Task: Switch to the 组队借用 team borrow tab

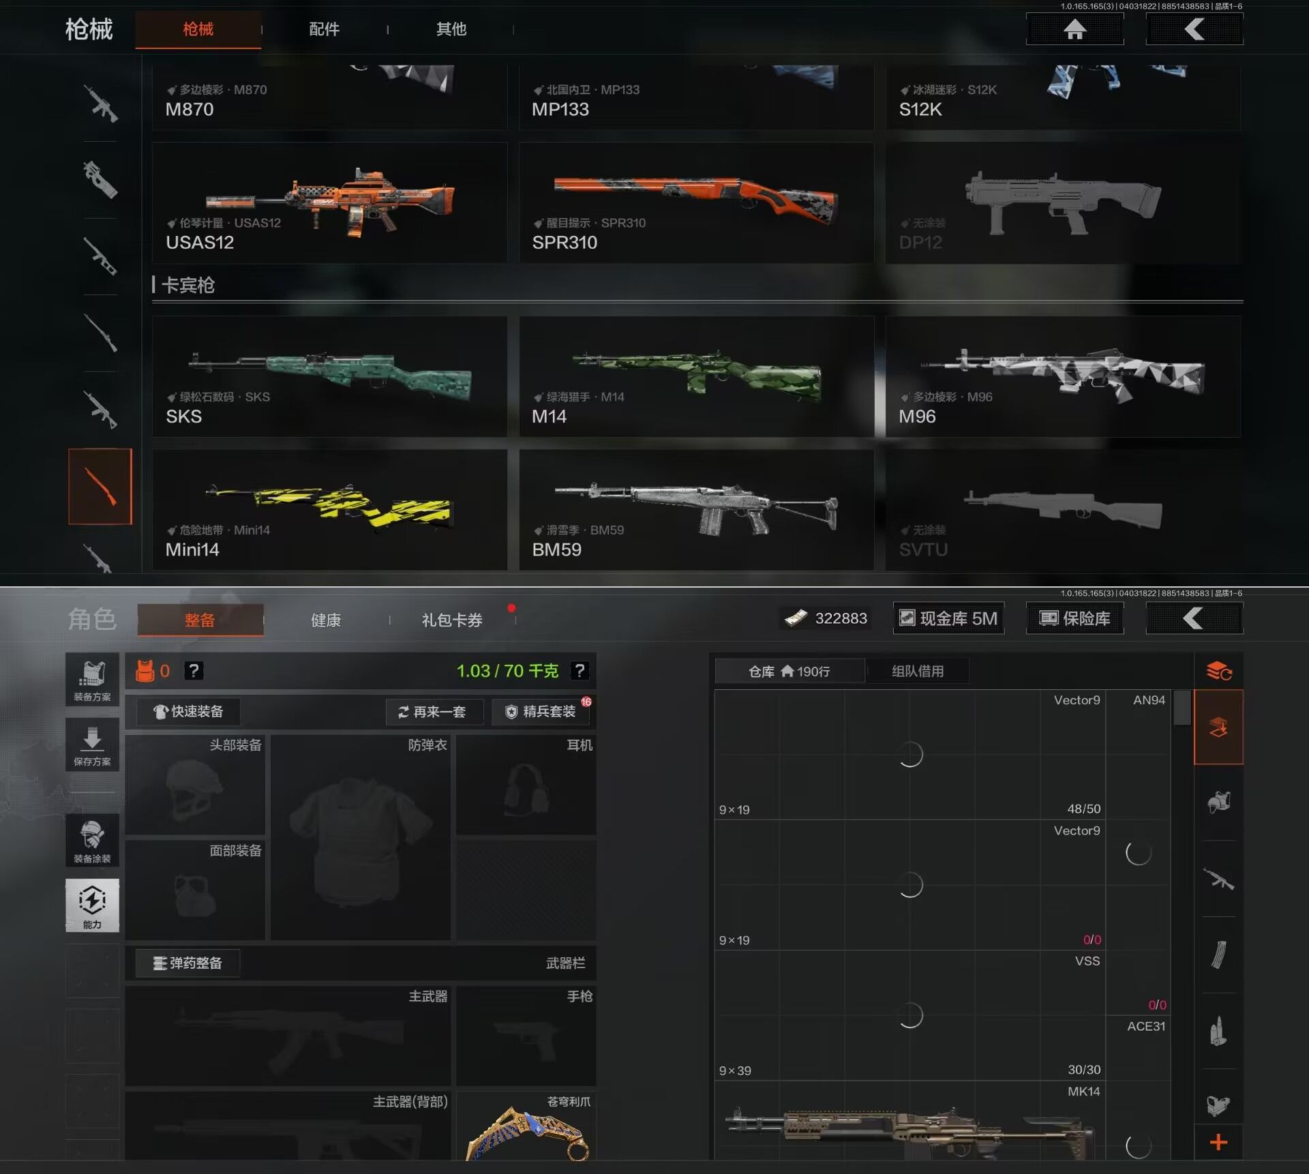Action: click(x=918, y=672)
